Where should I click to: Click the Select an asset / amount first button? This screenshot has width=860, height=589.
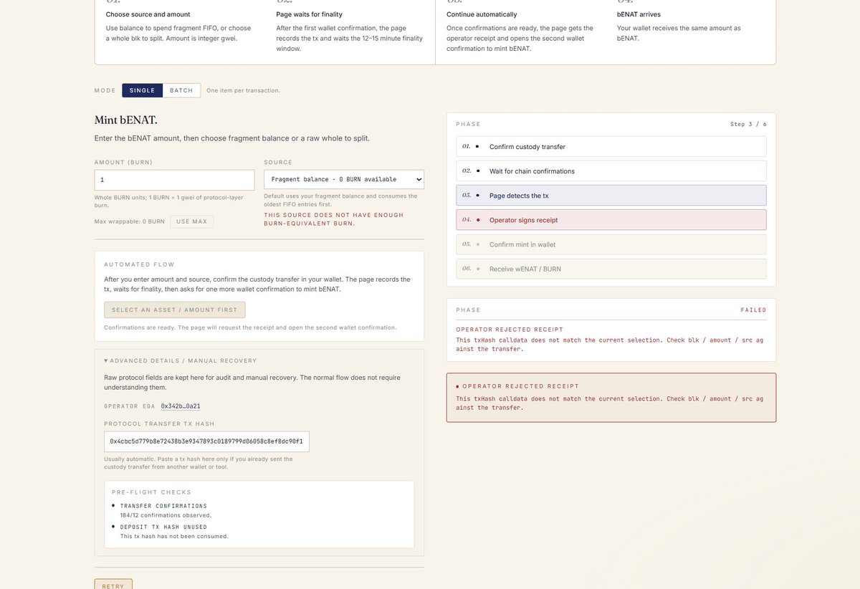pyautogui.click(x=175, y=310)
